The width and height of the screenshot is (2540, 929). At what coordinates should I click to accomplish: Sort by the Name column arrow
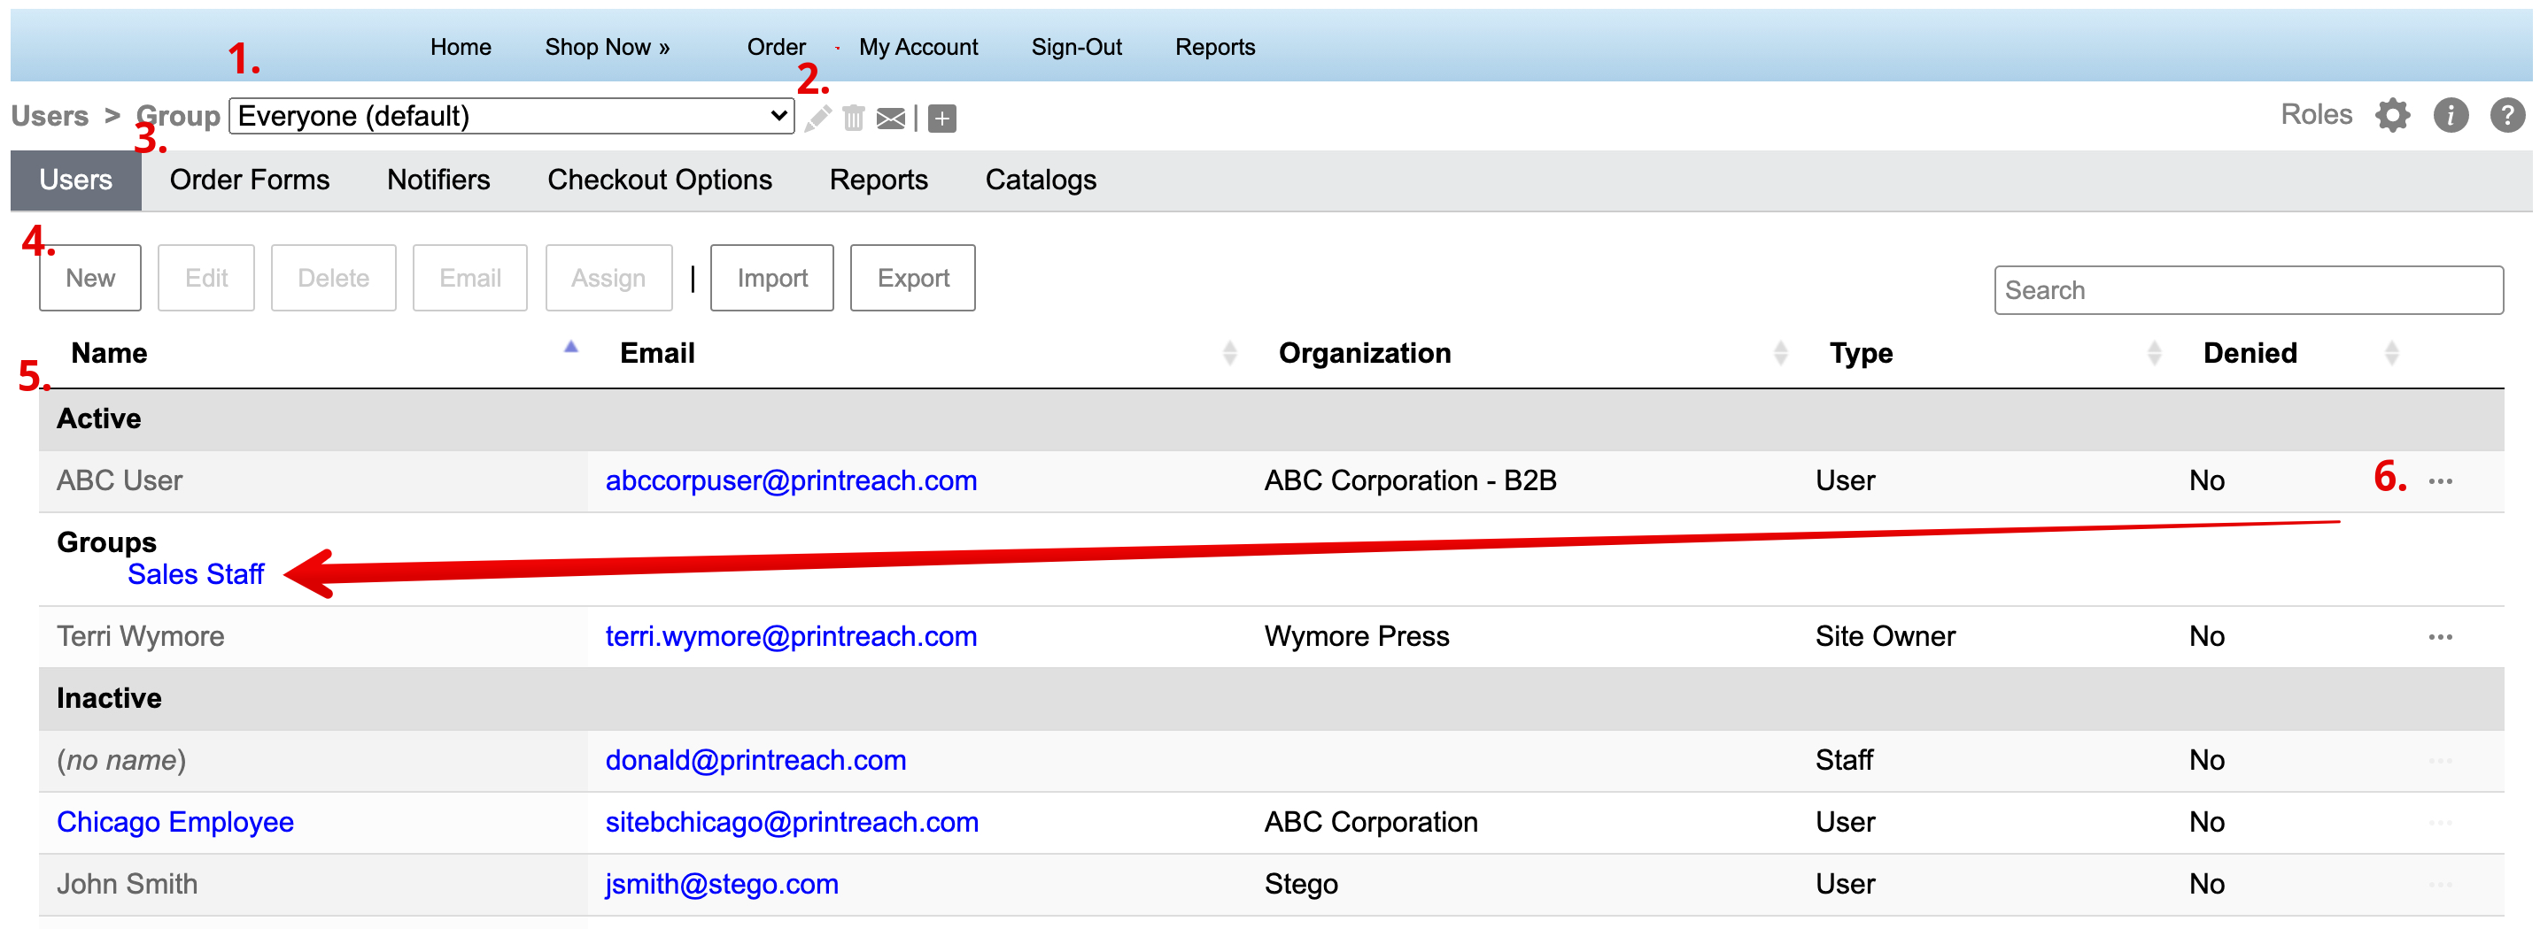click(570, 347)
